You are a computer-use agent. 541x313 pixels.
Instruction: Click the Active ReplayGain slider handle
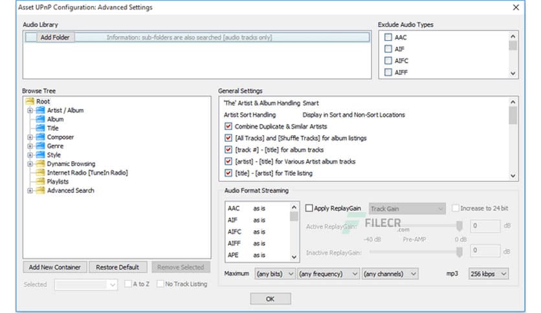459,226
